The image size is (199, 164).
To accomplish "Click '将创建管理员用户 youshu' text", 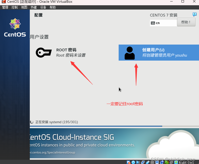I will [x=165, y=55].
